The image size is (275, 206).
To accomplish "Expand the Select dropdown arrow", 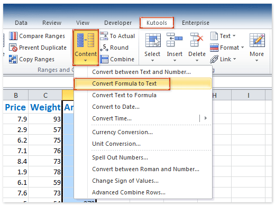I will point(152,60).
